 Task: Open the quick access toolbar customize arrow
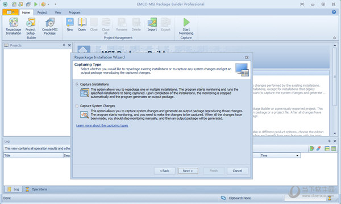pos(56,4)
